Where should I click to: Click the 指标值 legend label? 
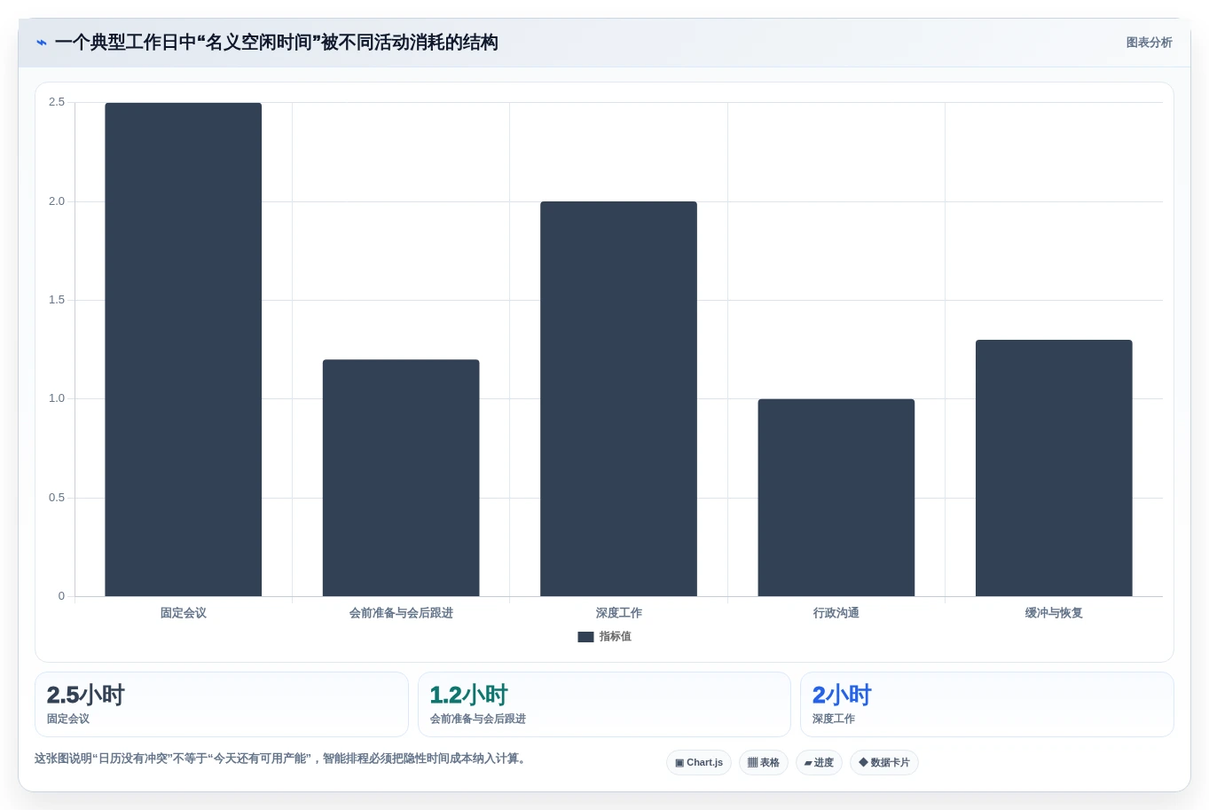615,637
